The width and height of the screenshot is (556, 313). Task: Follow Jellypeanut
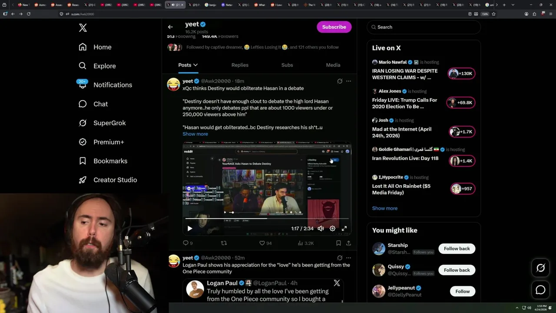coord(462,291)
